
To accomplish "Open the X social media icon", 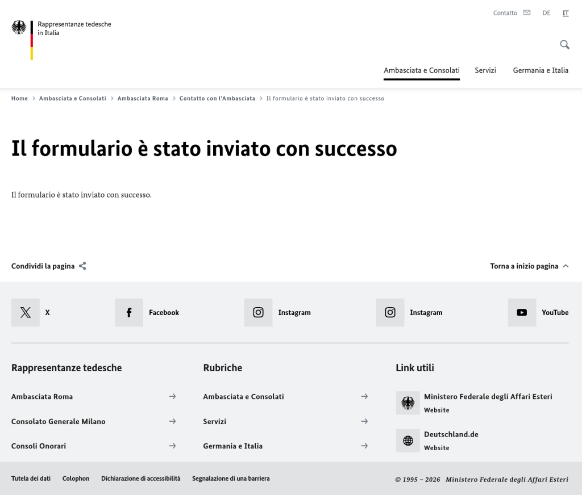I will (x=26, y=312).
